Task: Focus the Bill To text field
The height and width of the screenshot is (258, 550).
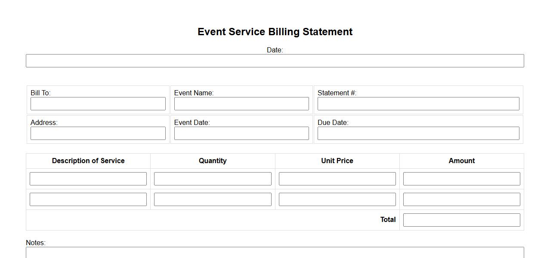Action: click(x=98, y=104)
